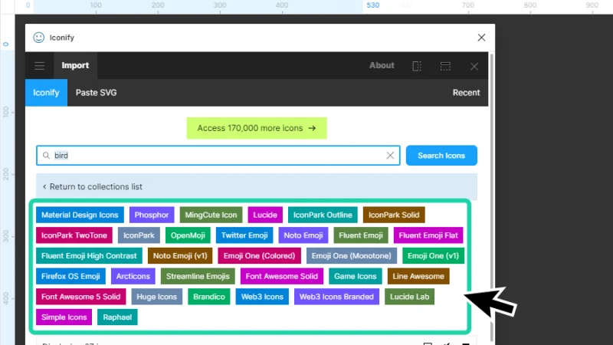Filter results to Noto Emoji
613x345 pixels.
pyautogui.click(x=303, y=235)
